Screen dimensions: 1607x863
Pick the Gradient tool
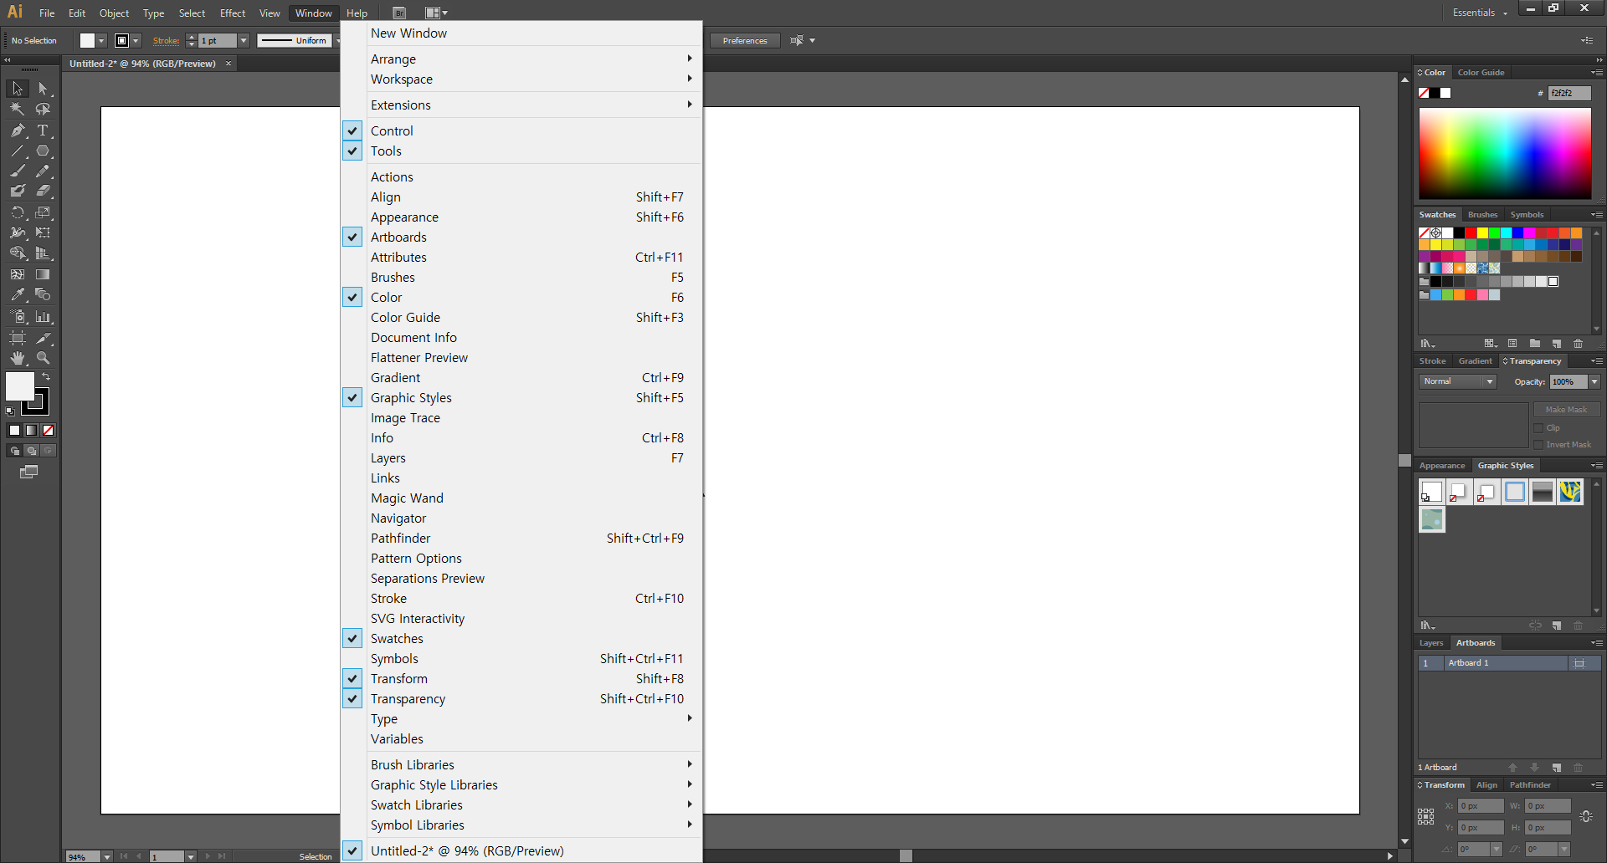(x=43, y=274)
